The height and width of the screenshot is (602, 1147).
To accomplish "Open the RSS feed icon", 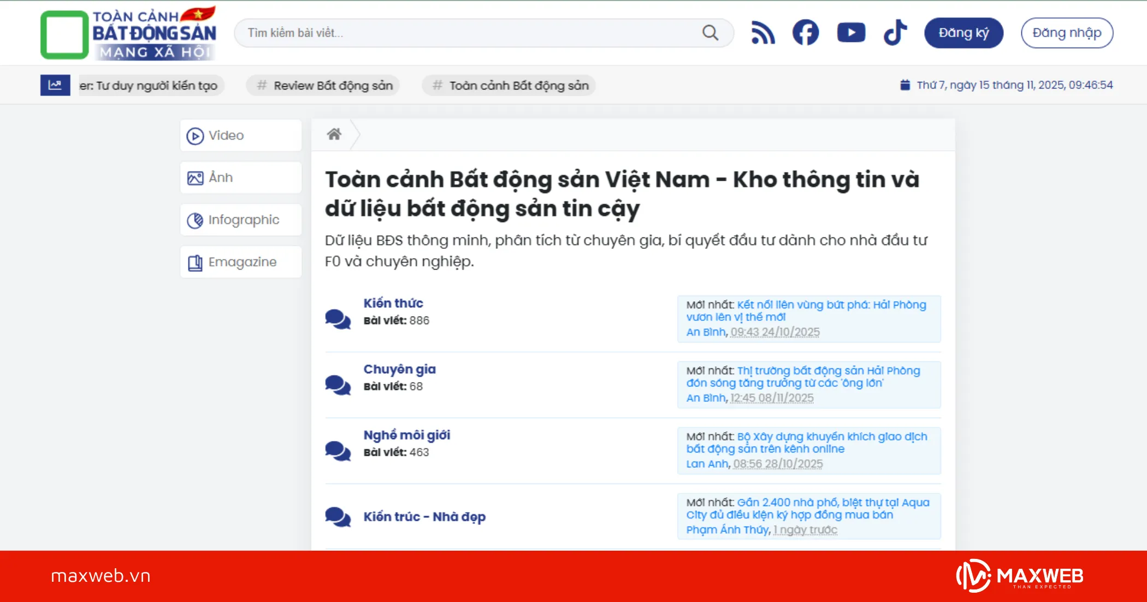I will click(x=762, y=32).
